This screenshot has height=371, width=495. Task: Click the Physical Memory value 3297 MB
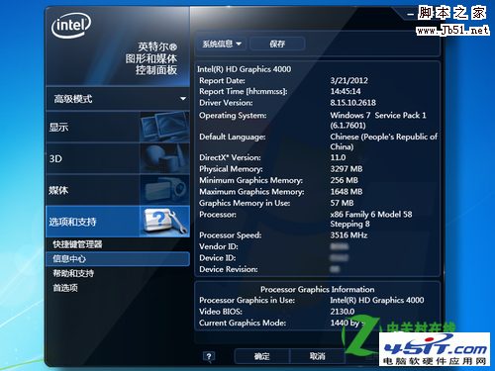(346, 169)
